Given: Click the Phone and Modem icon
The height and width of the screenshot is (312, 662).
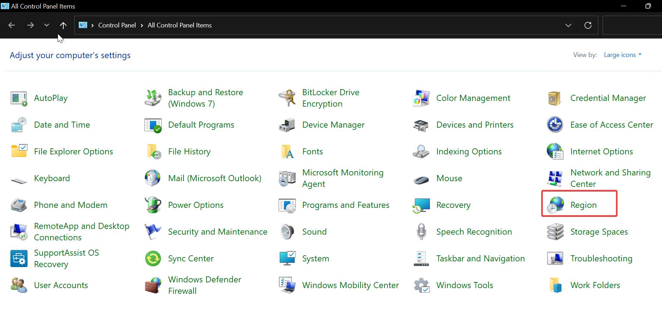Looking at the screenshot, I should [x=19, y=205].
